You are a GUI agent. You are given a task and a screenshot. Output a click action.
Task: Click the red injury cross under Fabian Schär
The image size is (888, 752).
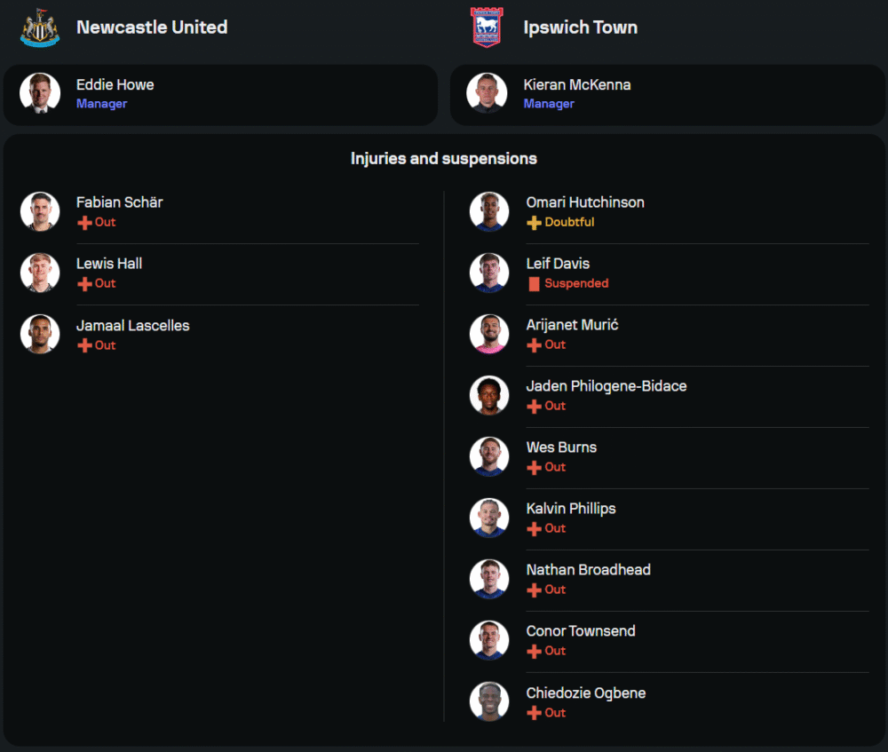click(x=84, y=223)
